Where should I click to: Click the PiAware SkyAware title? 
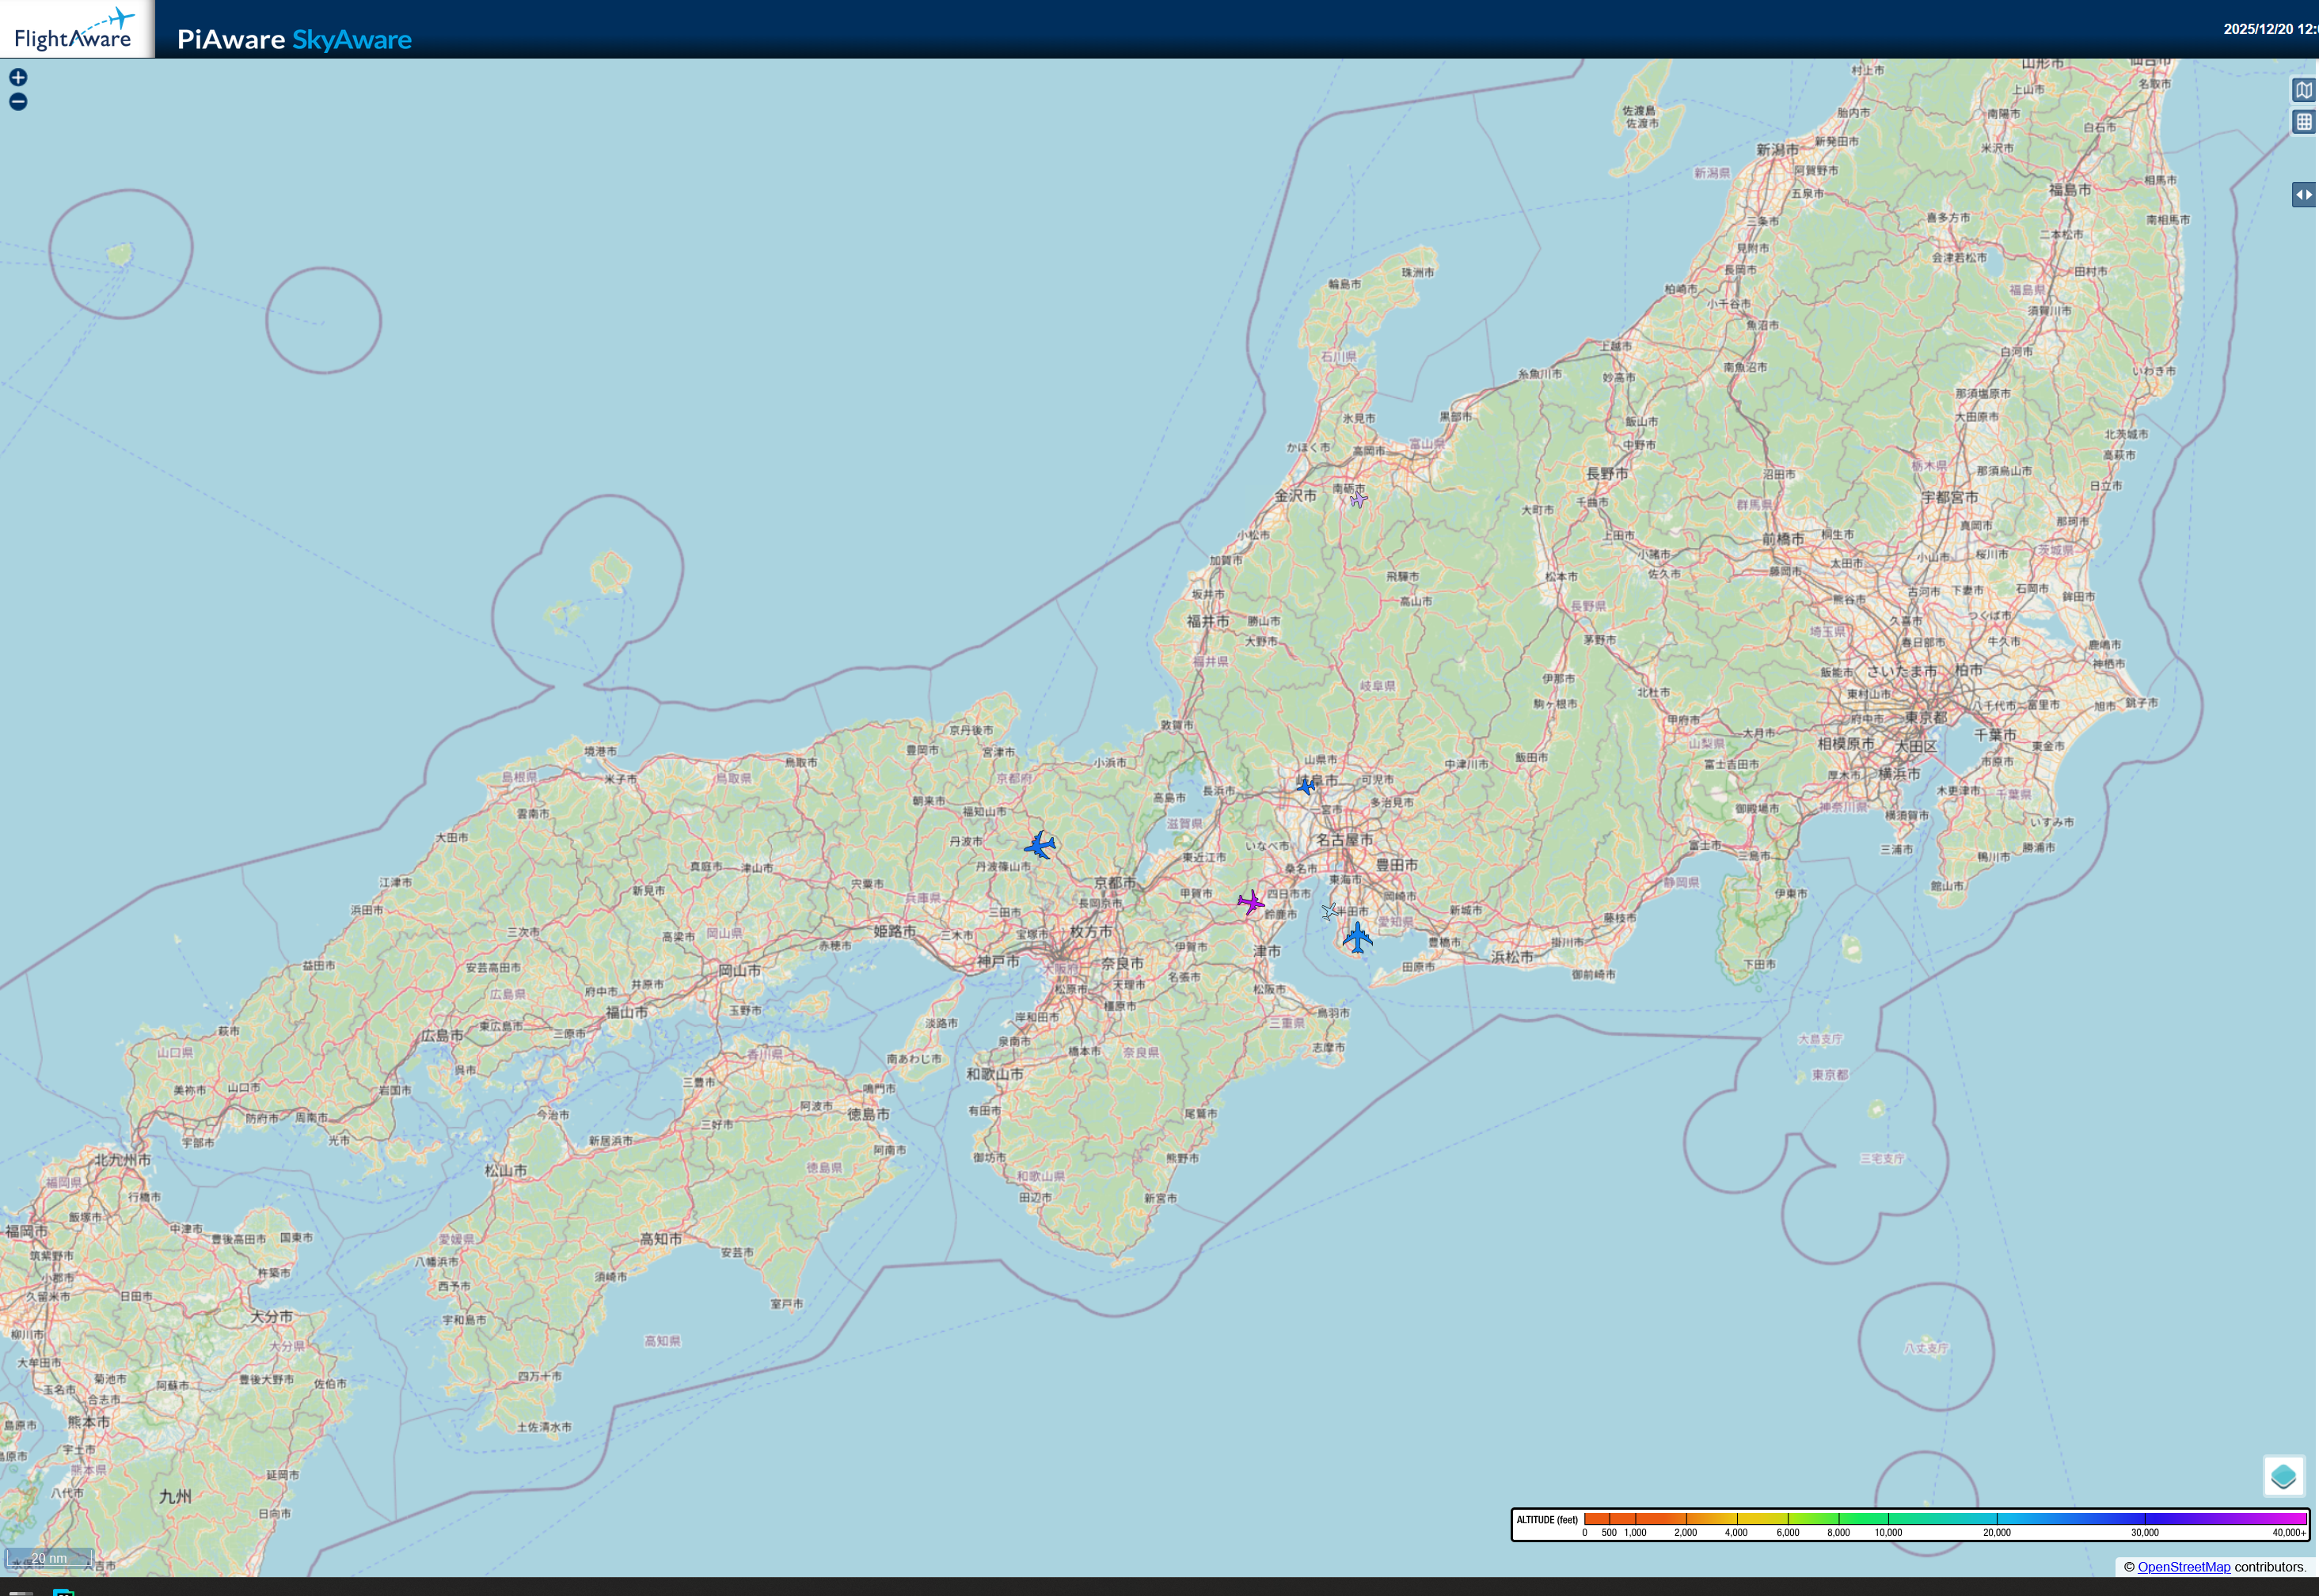point(294,40)
